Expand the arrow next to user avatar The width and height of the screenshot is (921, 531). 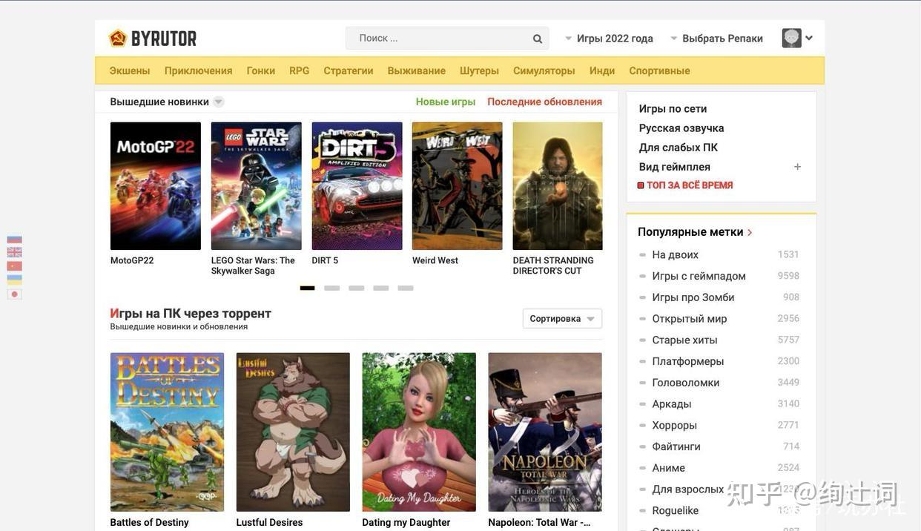pyautogui.click(x=809, y=38)
